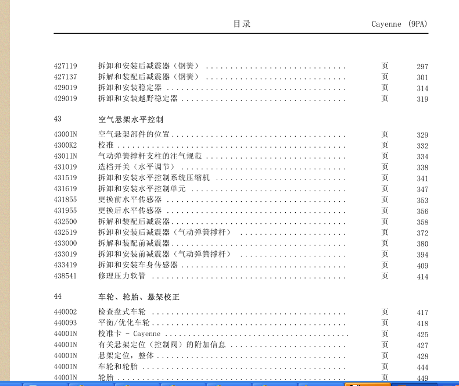Image resolution: width=459 pixels, height=386 pixels.
Task: Open entry '空气悬架部件的位置'
Action: point(134,134)
